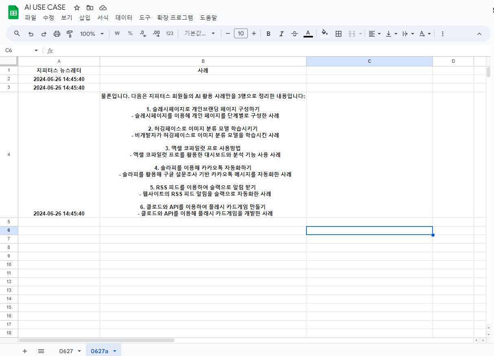Select column A header
494x356 pixels.
coord(59,61)
